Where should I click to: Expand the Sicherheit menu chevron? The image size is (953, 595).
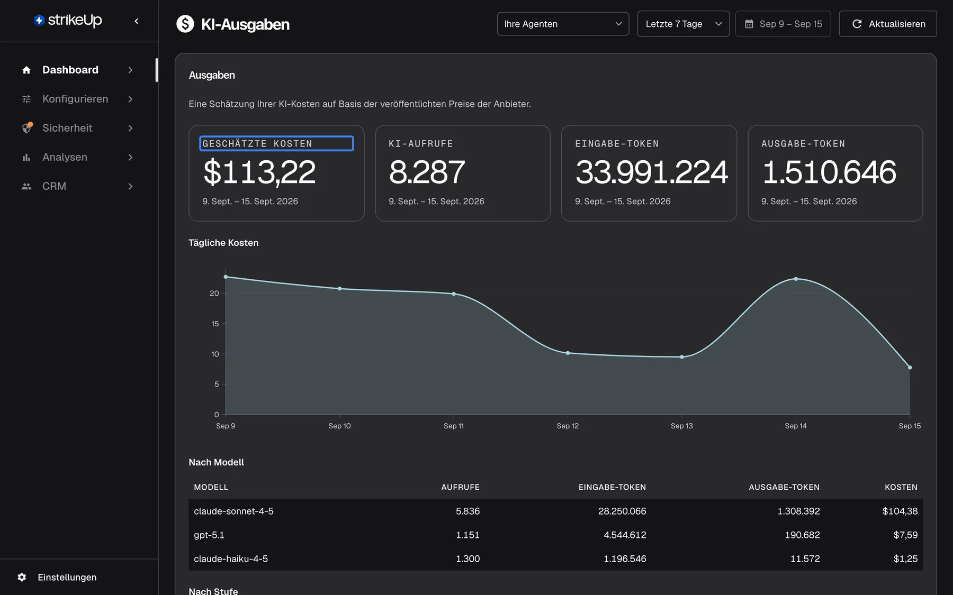[x=130, y=128]
